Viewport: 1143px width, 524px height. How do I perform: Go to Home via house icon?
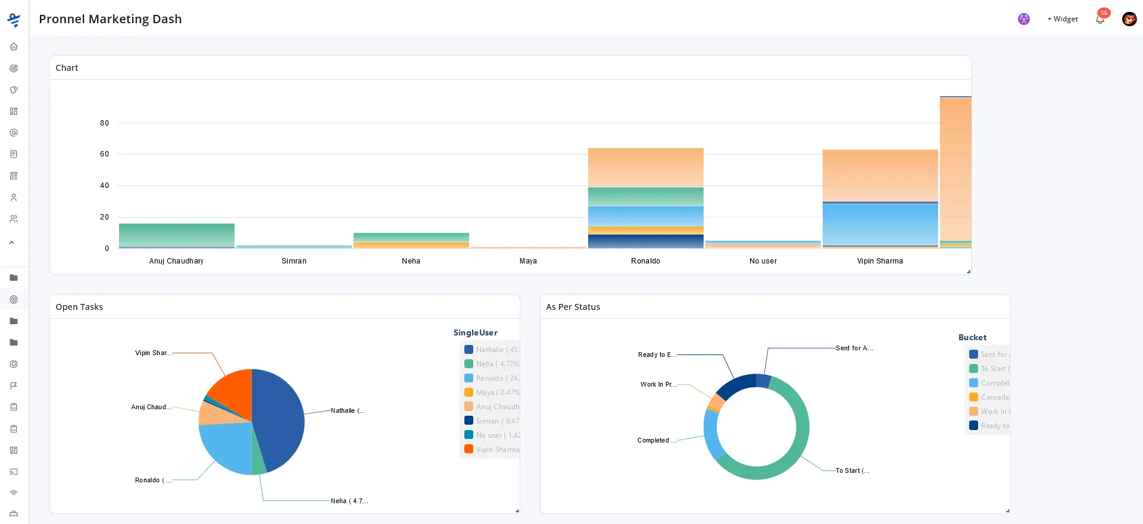(14, 46)
